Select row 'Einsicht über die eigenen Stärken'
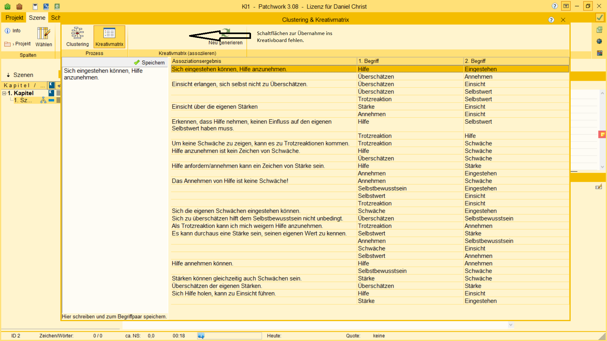This screenshot has height=341, width=607. coord(370,107)
